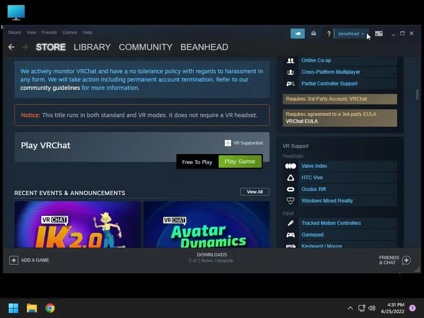
Task: Click the green Play Game button
Action: point(240,161)
